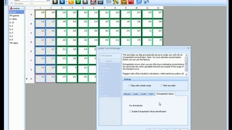The width and height of the screenshot is (232, 130).
Task: Click plate column header 9
Action: click(126, 8)
